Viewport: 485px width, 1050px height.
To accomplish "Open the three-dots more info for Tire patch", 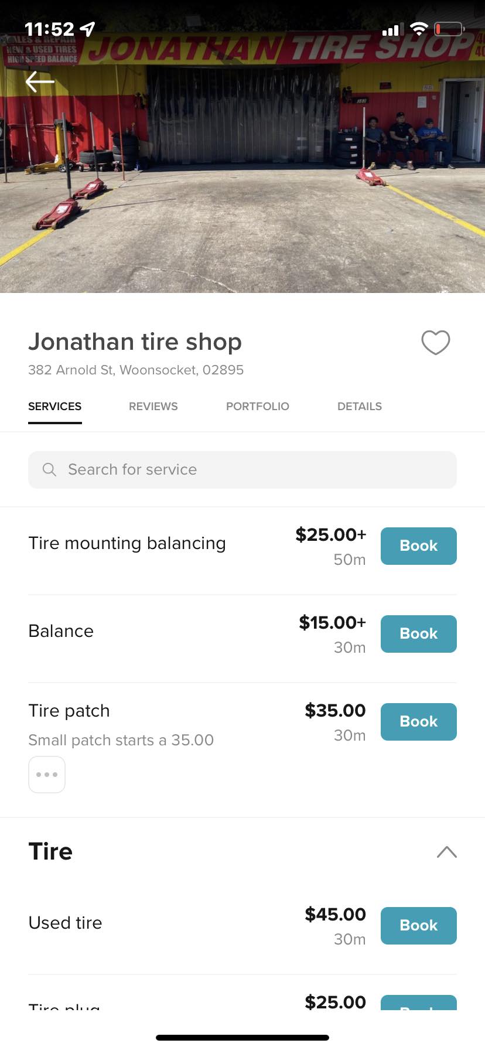I will [x=47, y=775].
